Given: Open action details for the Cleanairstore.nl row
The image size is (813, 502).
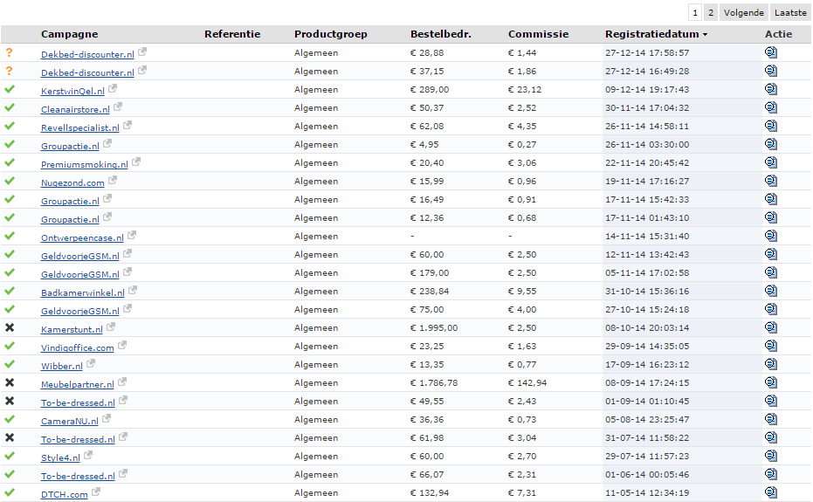Looking at the screenshot, I should [770, 107].
